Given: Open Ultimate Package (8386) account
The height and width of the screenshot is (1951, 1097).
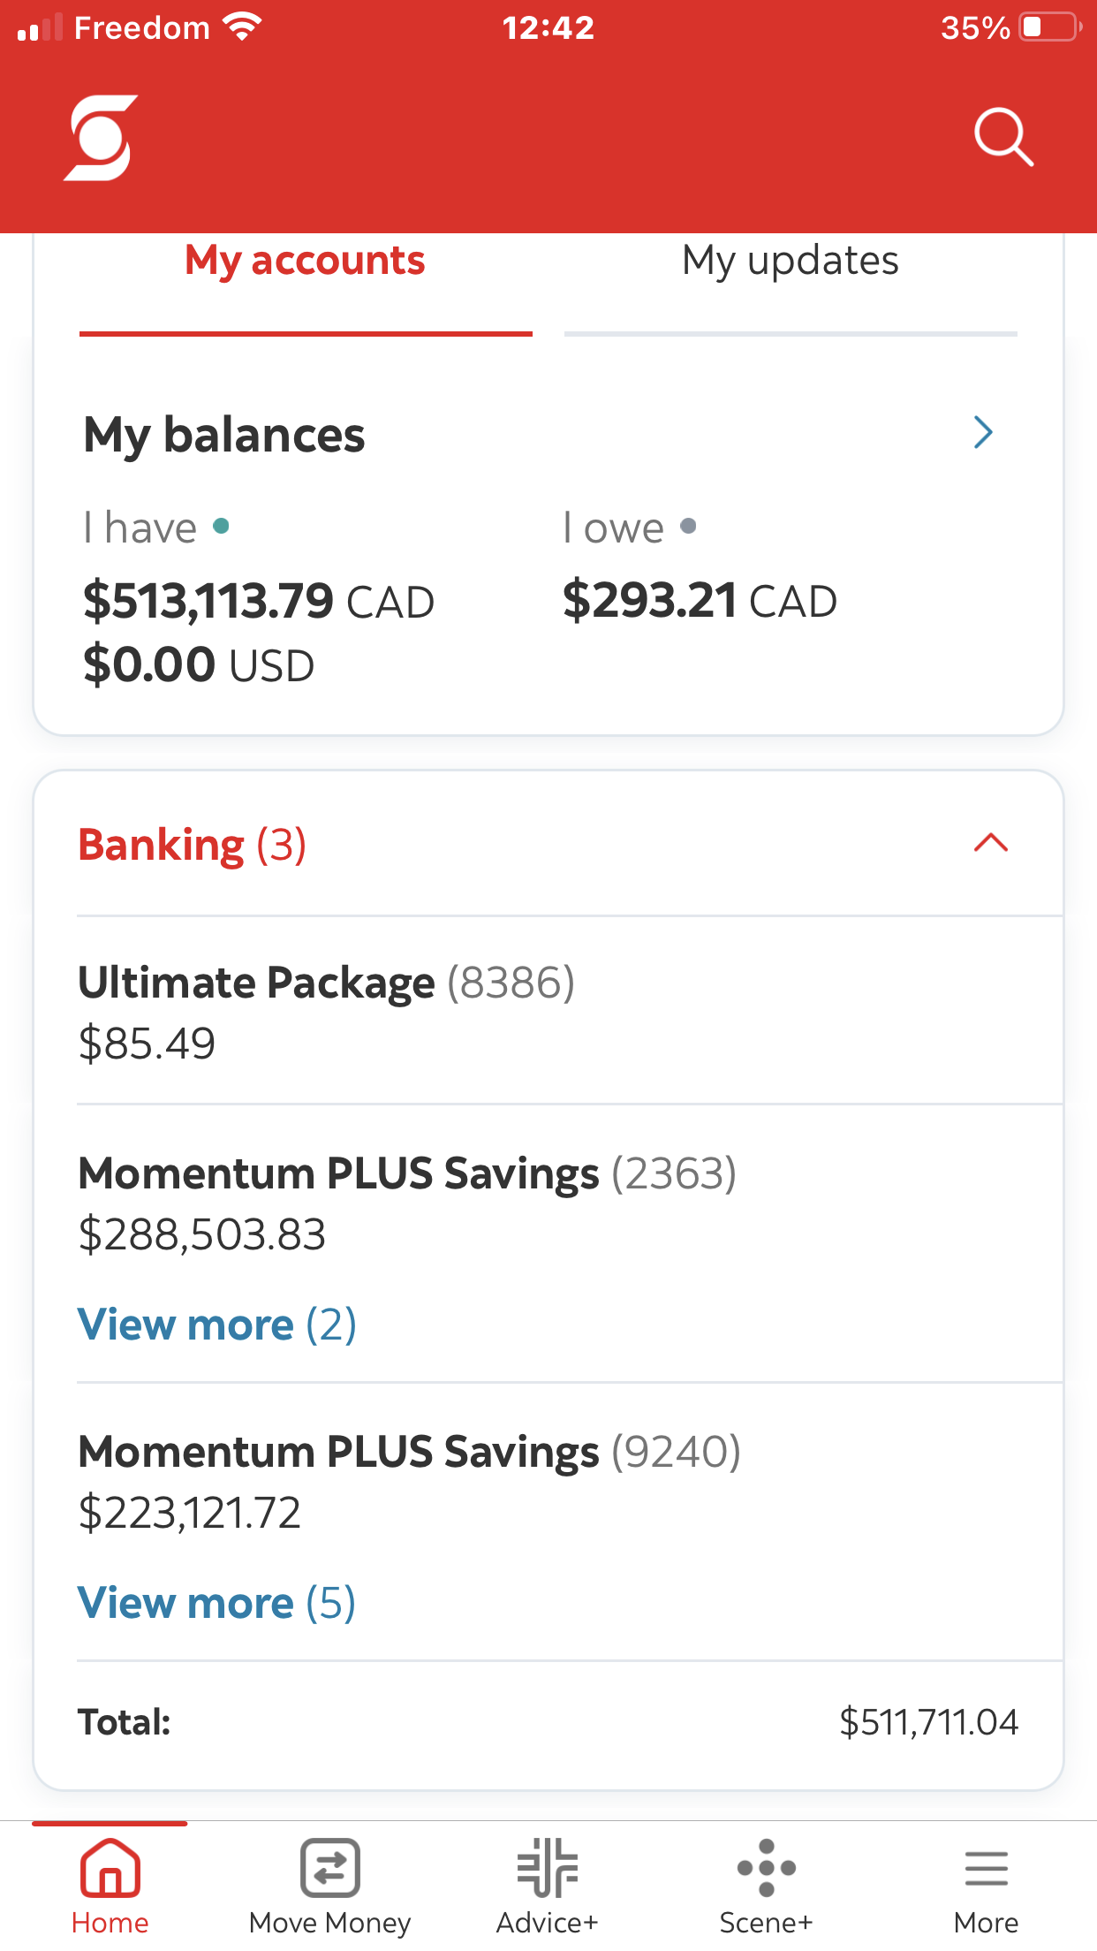Looking at the screenshot, I should pos(327,1010).
